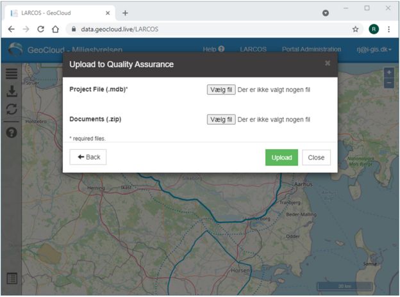Click the download icon in sidebar
400x297 pixels.
pyautogui.click(x=12, y=91)
